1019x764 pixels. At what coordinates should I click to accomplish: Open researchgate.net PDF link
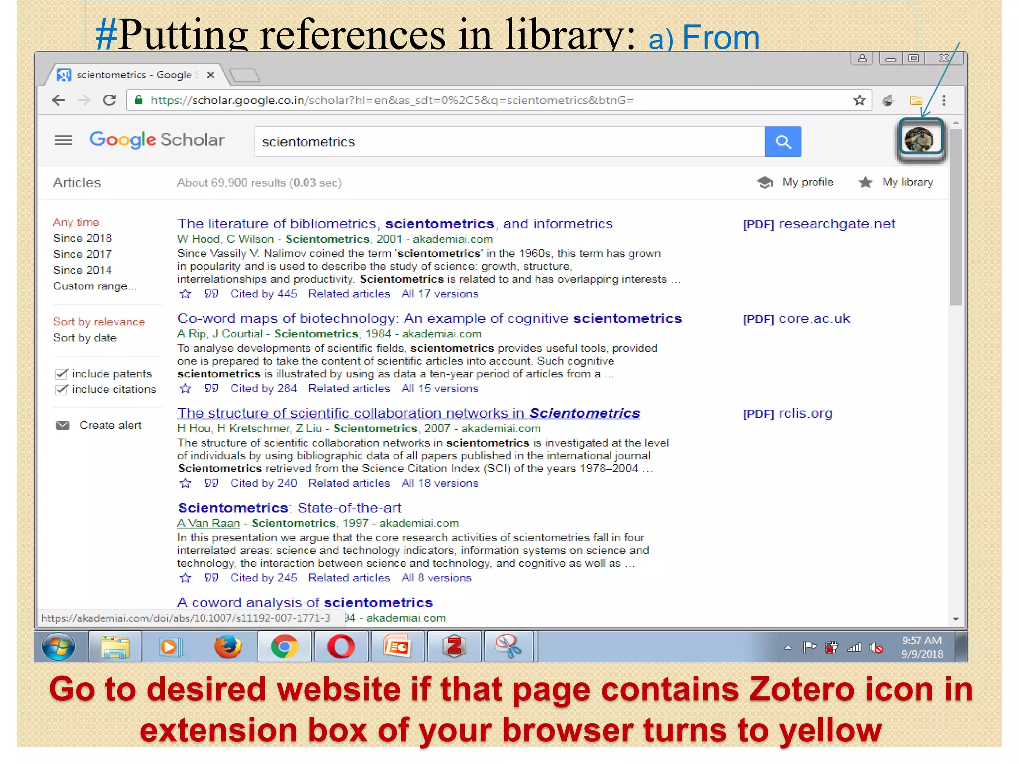(819, 224)
